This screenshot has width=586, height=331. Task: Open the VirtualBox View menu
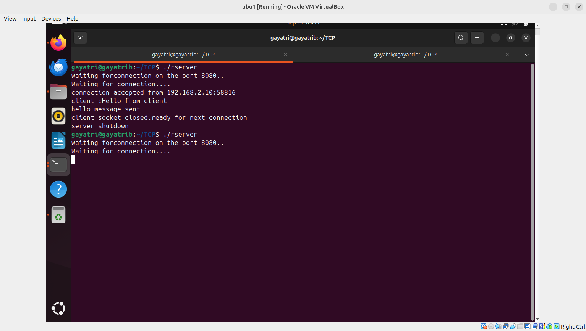[10, 19]
